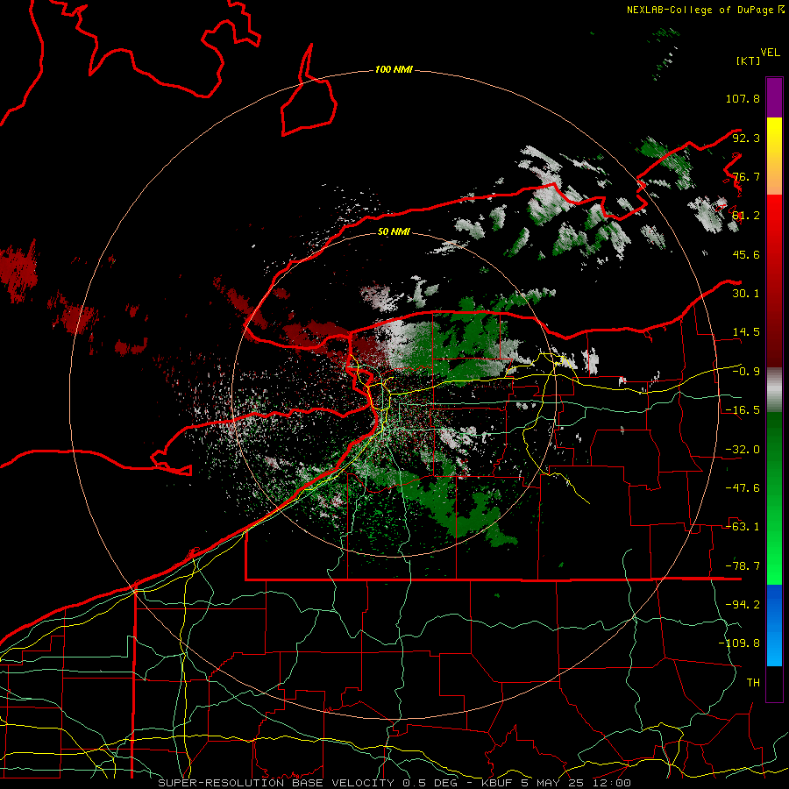Click the 30.1 velocity scale value
Viewport: 789px width, 789px height.
746,294
